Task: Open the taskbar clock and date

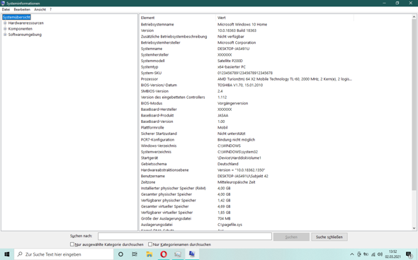Action: point(392,254)
